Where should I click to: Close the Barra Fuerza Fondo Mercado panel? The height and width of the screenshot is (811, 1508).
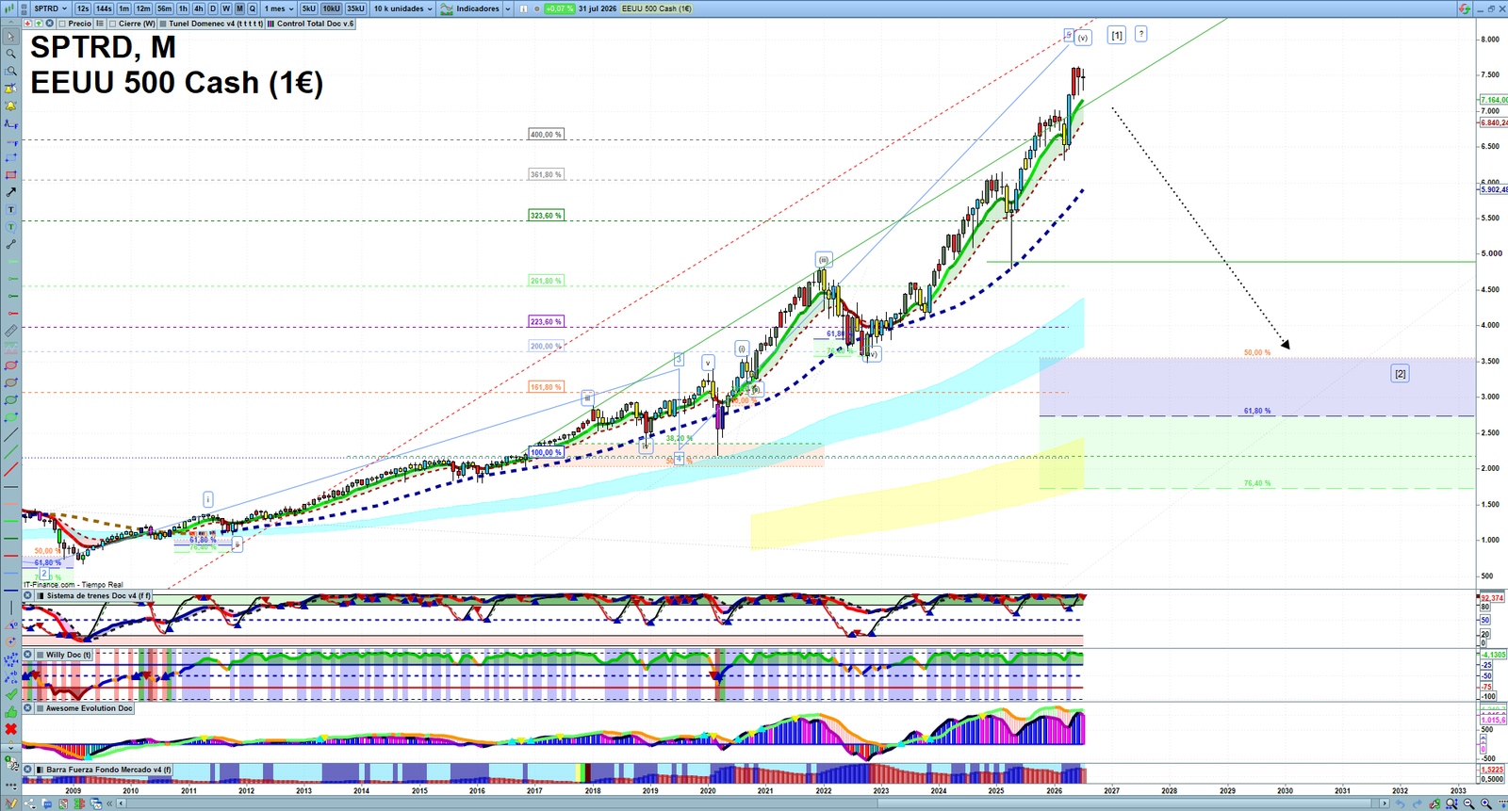(28, 770)
